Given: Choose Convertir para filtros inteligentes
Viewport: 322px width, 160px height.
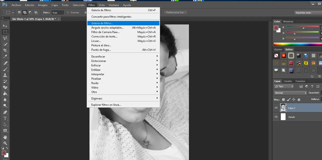Looking at the screenshot, I should click(x=123, y=17).
